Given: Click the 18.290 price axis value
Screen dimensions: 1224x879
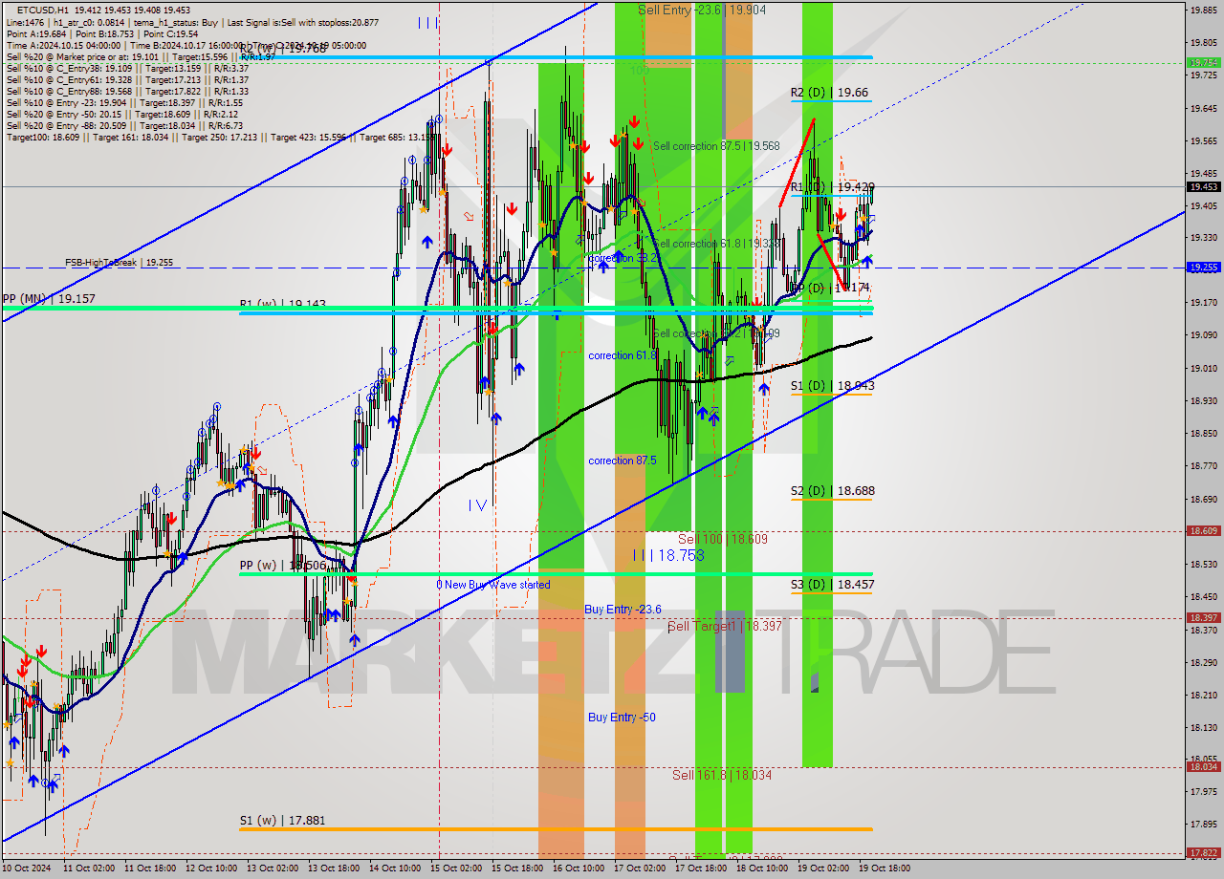Looking at the screenshot, I should pos(1203,662).
